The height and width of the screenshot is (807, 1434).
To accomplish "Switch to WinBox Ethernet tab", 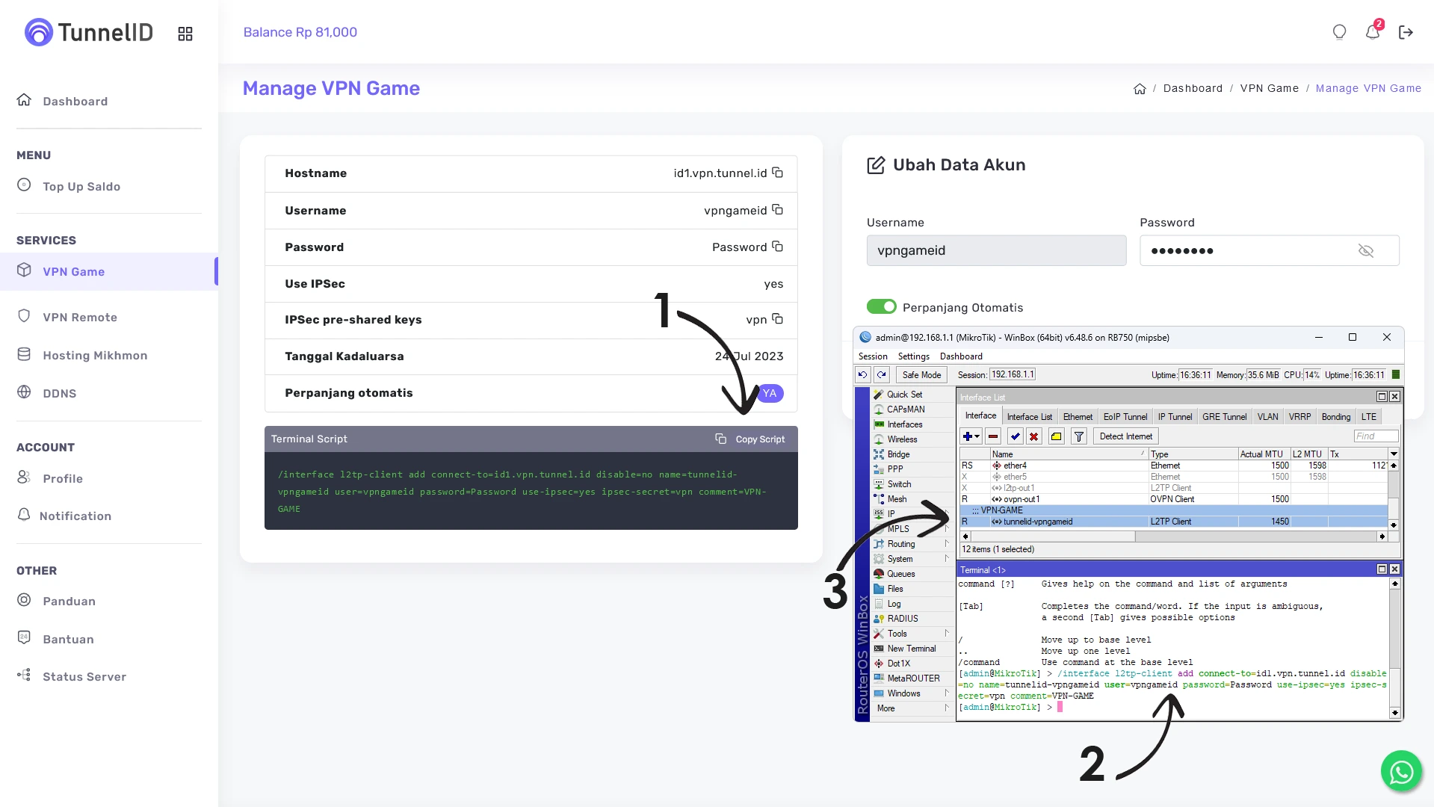I will coord(1078,417).
